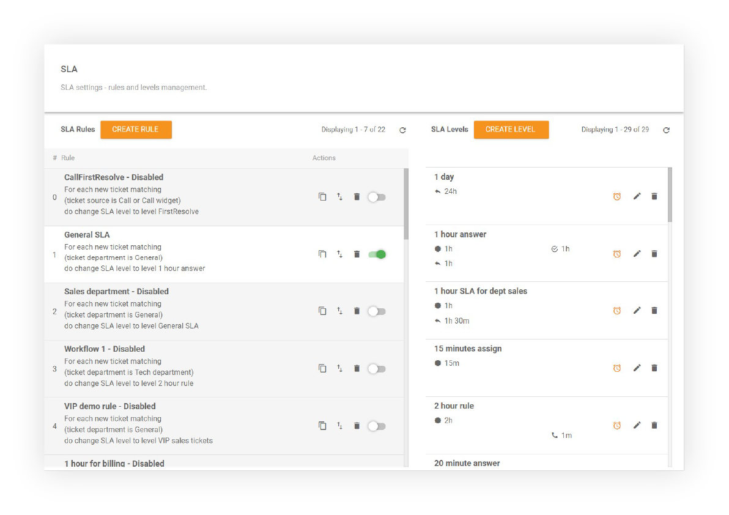This screenshot has width=729, height=515.
Task: Reorder the Workflow 1 rule
Action: coord(339,368)
